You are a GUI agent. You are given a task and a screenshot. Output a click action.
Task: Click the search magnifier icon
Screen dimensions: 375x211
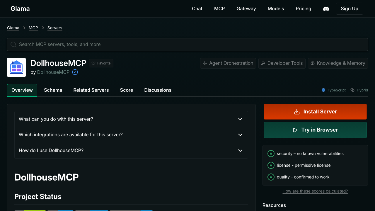click(x=13, y=44)
